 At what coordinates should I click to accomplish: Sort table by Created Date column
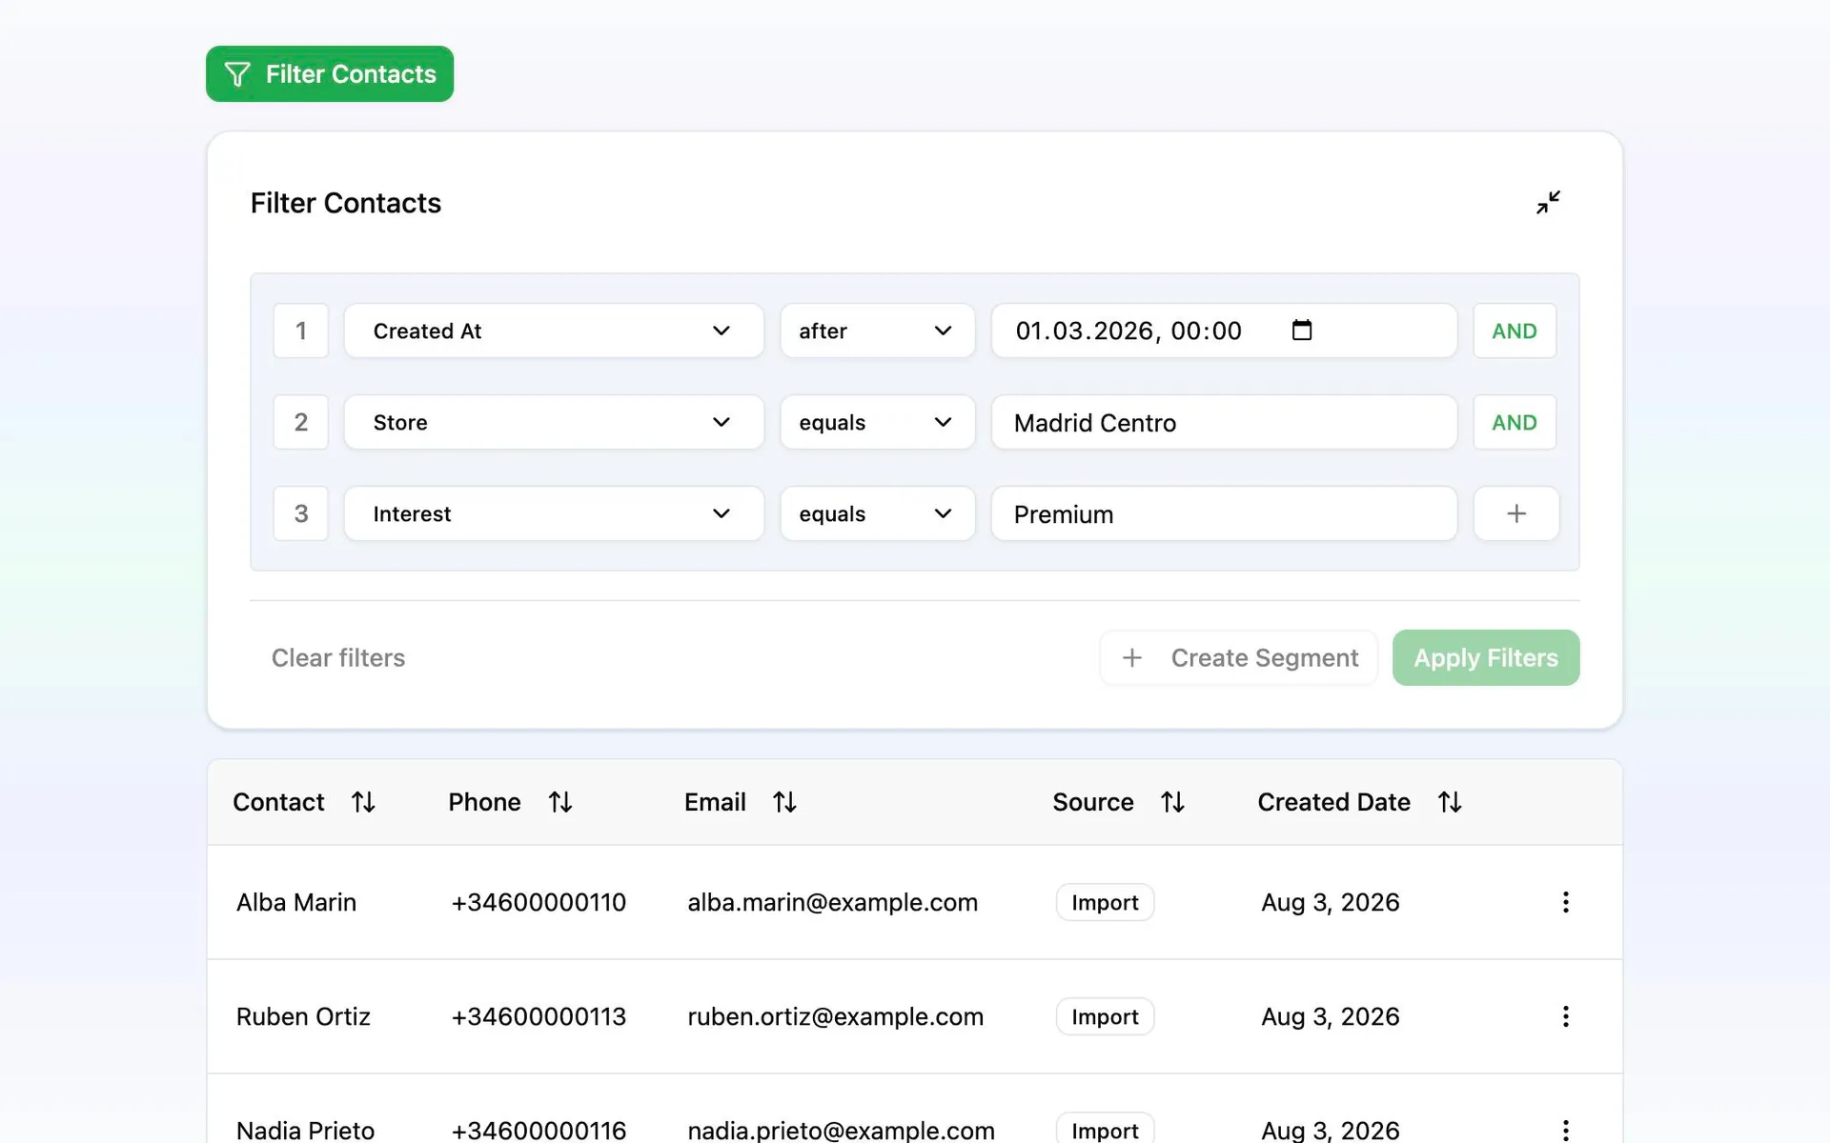point(1450,802)
